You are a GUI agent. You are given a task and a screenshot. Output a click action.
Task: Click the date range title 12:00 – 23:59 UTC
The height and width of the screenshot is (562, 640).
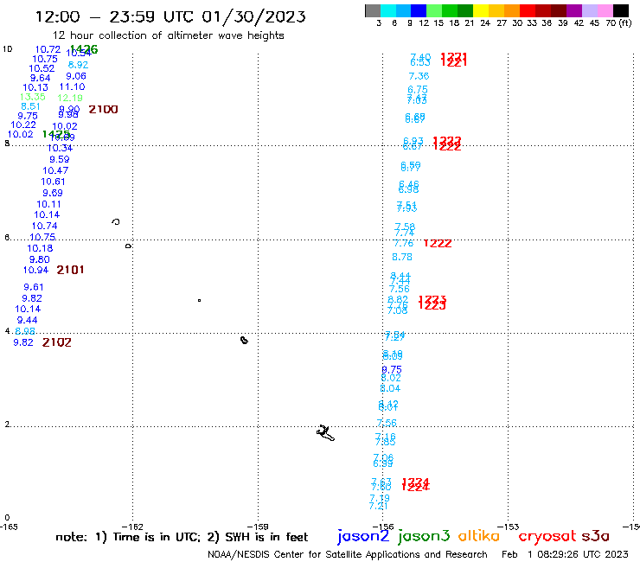170,16
